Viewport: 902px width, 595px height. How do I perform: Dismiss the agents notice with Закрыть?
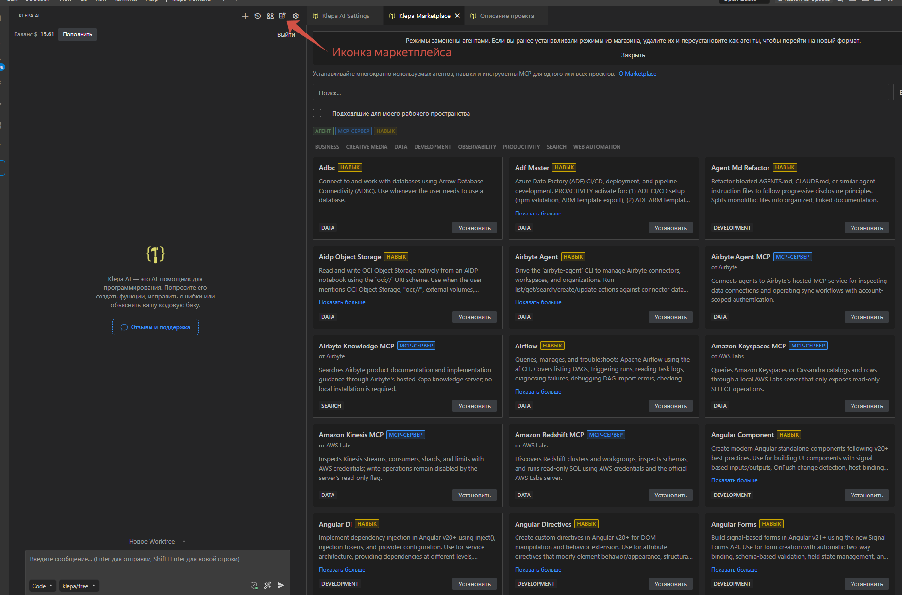click(x=633, y=55)
